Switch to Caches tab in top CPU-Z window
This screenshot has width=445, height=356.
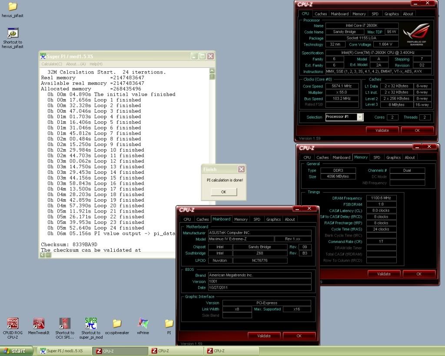click(321, 14)
